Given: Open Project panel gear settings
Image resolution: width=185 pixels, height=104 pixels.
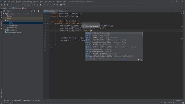Looking at the screenshot, I should click(x=38, y=11).
